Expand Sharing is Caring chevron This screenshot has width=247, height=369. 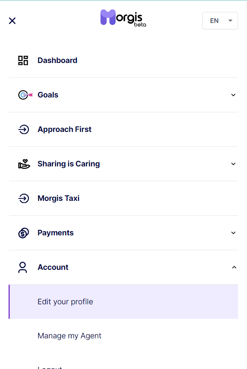(233, 164)
